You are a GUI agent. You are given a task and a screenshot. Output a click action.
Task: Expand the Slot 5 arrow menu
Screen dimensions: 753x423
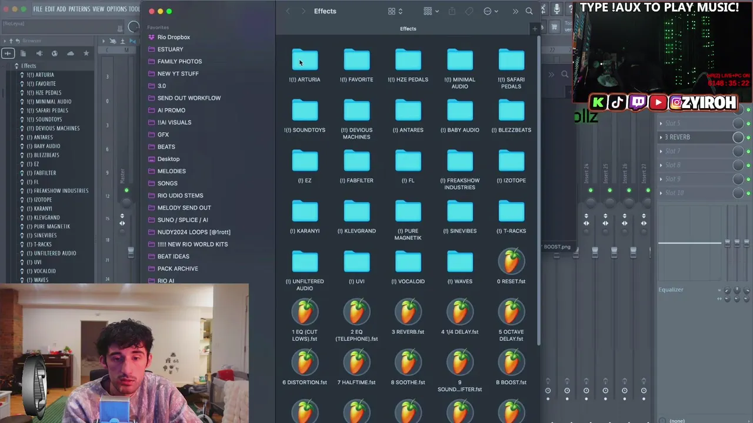pyautogui.click(x=661, y=123)
